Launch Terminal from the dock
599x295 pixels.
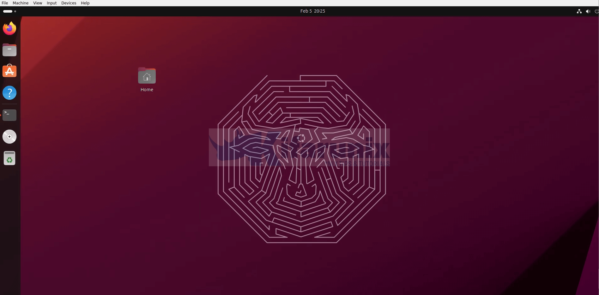pos(9,115)
